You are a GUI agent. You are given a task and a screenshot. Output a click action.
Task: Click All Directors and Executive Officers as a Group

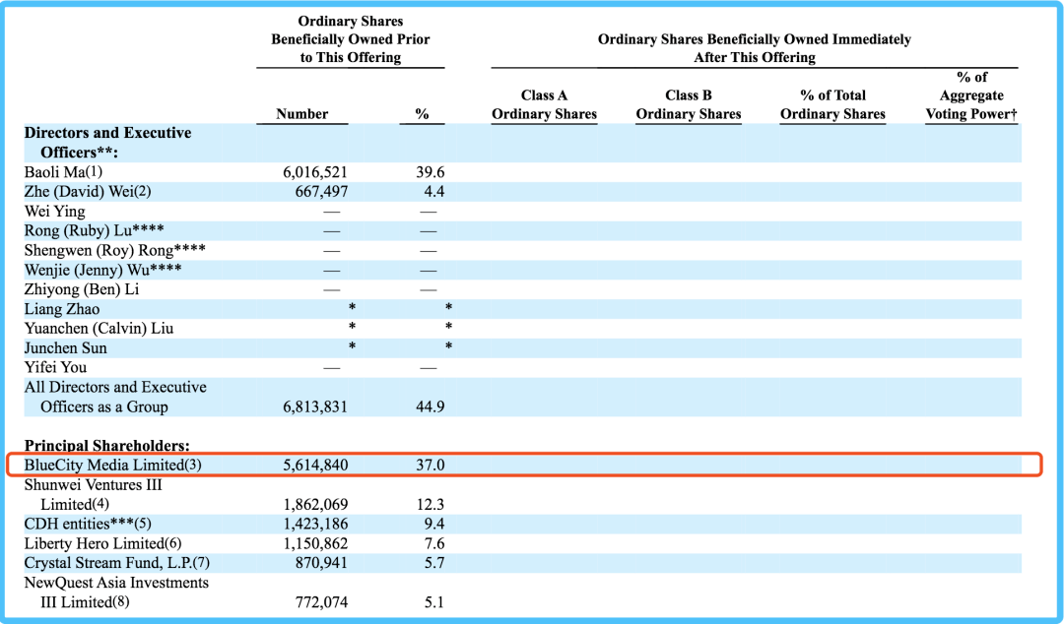coord(115,397)
